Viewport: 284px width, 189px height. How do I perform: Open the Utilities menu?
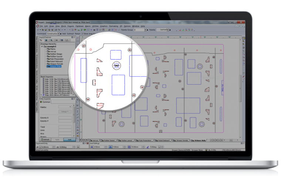95,26
